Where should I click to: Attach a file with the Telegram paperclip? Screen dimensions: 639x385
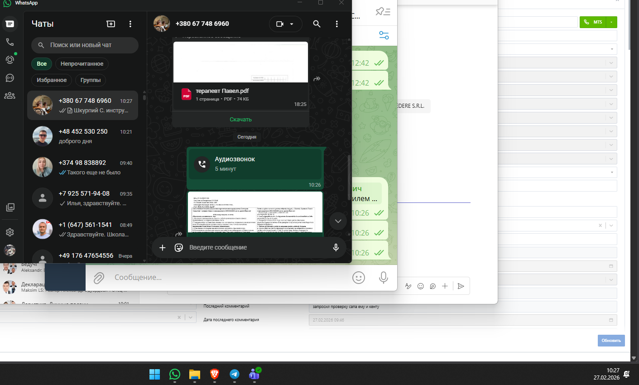[x=99, y=278]
